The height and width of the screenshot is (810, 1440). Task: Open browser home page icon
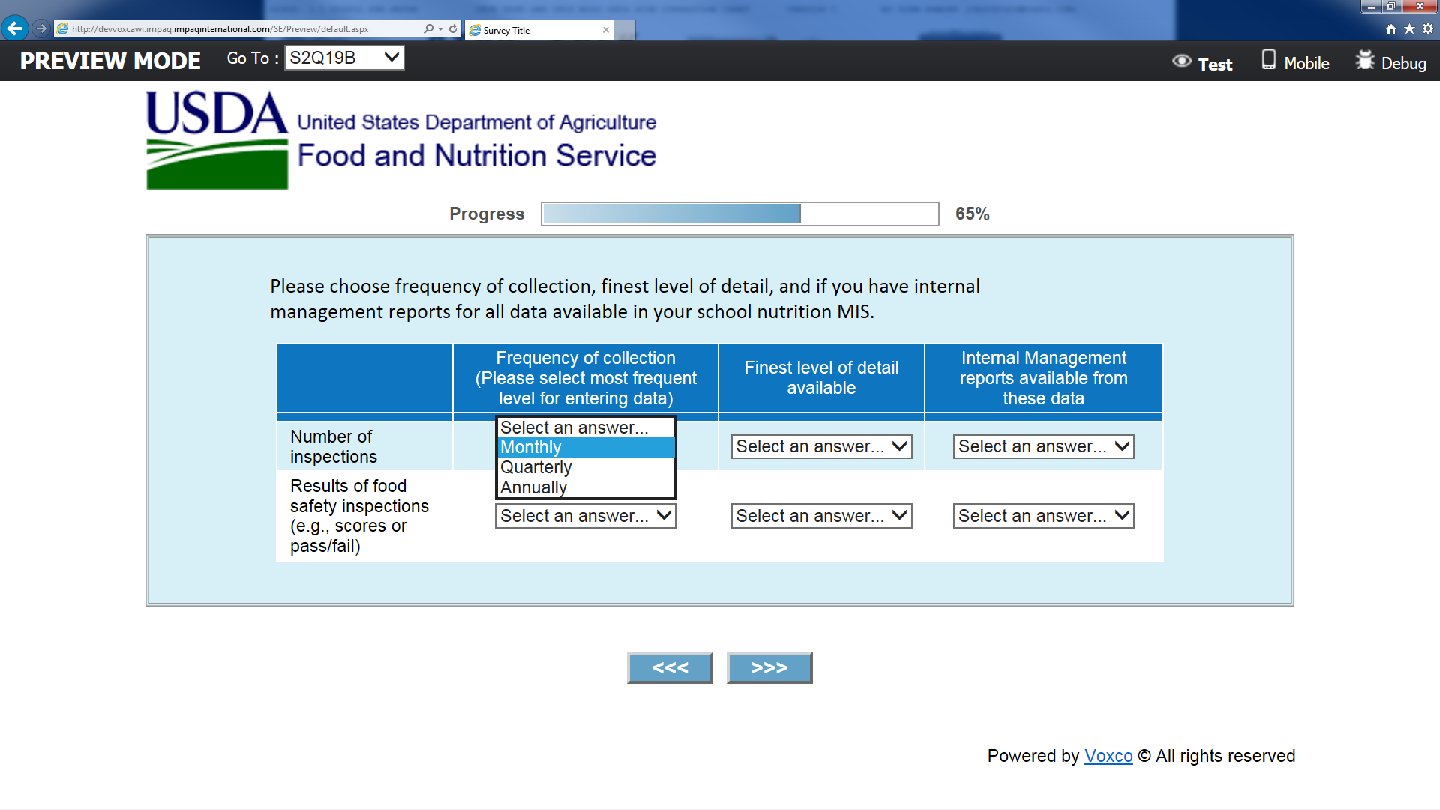pyautogui.click(x=1391, y=29)
